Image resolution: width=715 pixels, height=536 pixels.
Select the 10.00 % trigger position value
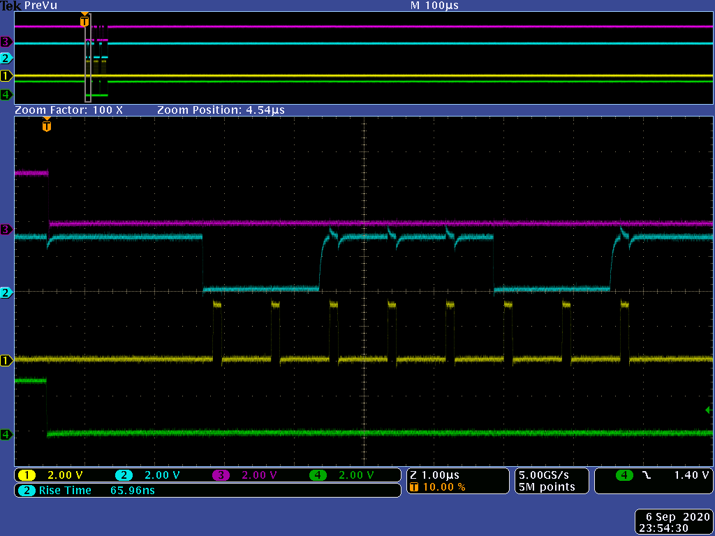[x=444, y=487]
